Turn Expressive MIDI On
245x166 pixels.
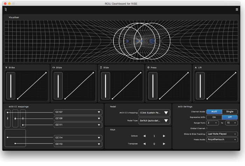(x=214, y=117)
